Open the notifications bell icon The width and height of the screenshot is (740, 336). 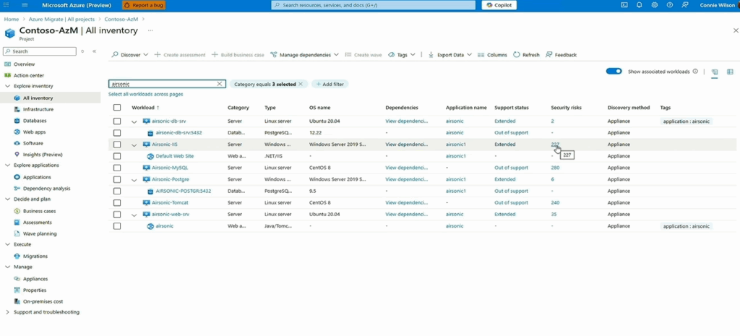point(639,5)
